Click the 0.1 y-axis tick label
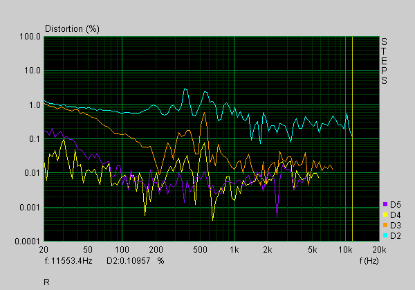 tap(35, 139)
